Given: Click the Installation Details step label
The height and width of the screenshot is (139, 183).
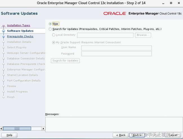Looking at the screenshot, I should tap(19, 42).
